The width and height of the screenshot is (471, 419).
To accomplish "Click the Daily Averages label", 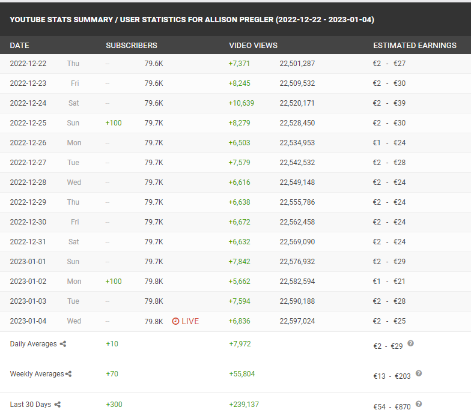I will coord(34,344).
